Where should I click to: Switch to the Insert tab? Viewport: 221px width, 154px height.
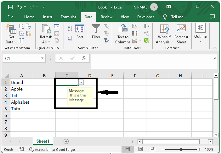[48, 17]
